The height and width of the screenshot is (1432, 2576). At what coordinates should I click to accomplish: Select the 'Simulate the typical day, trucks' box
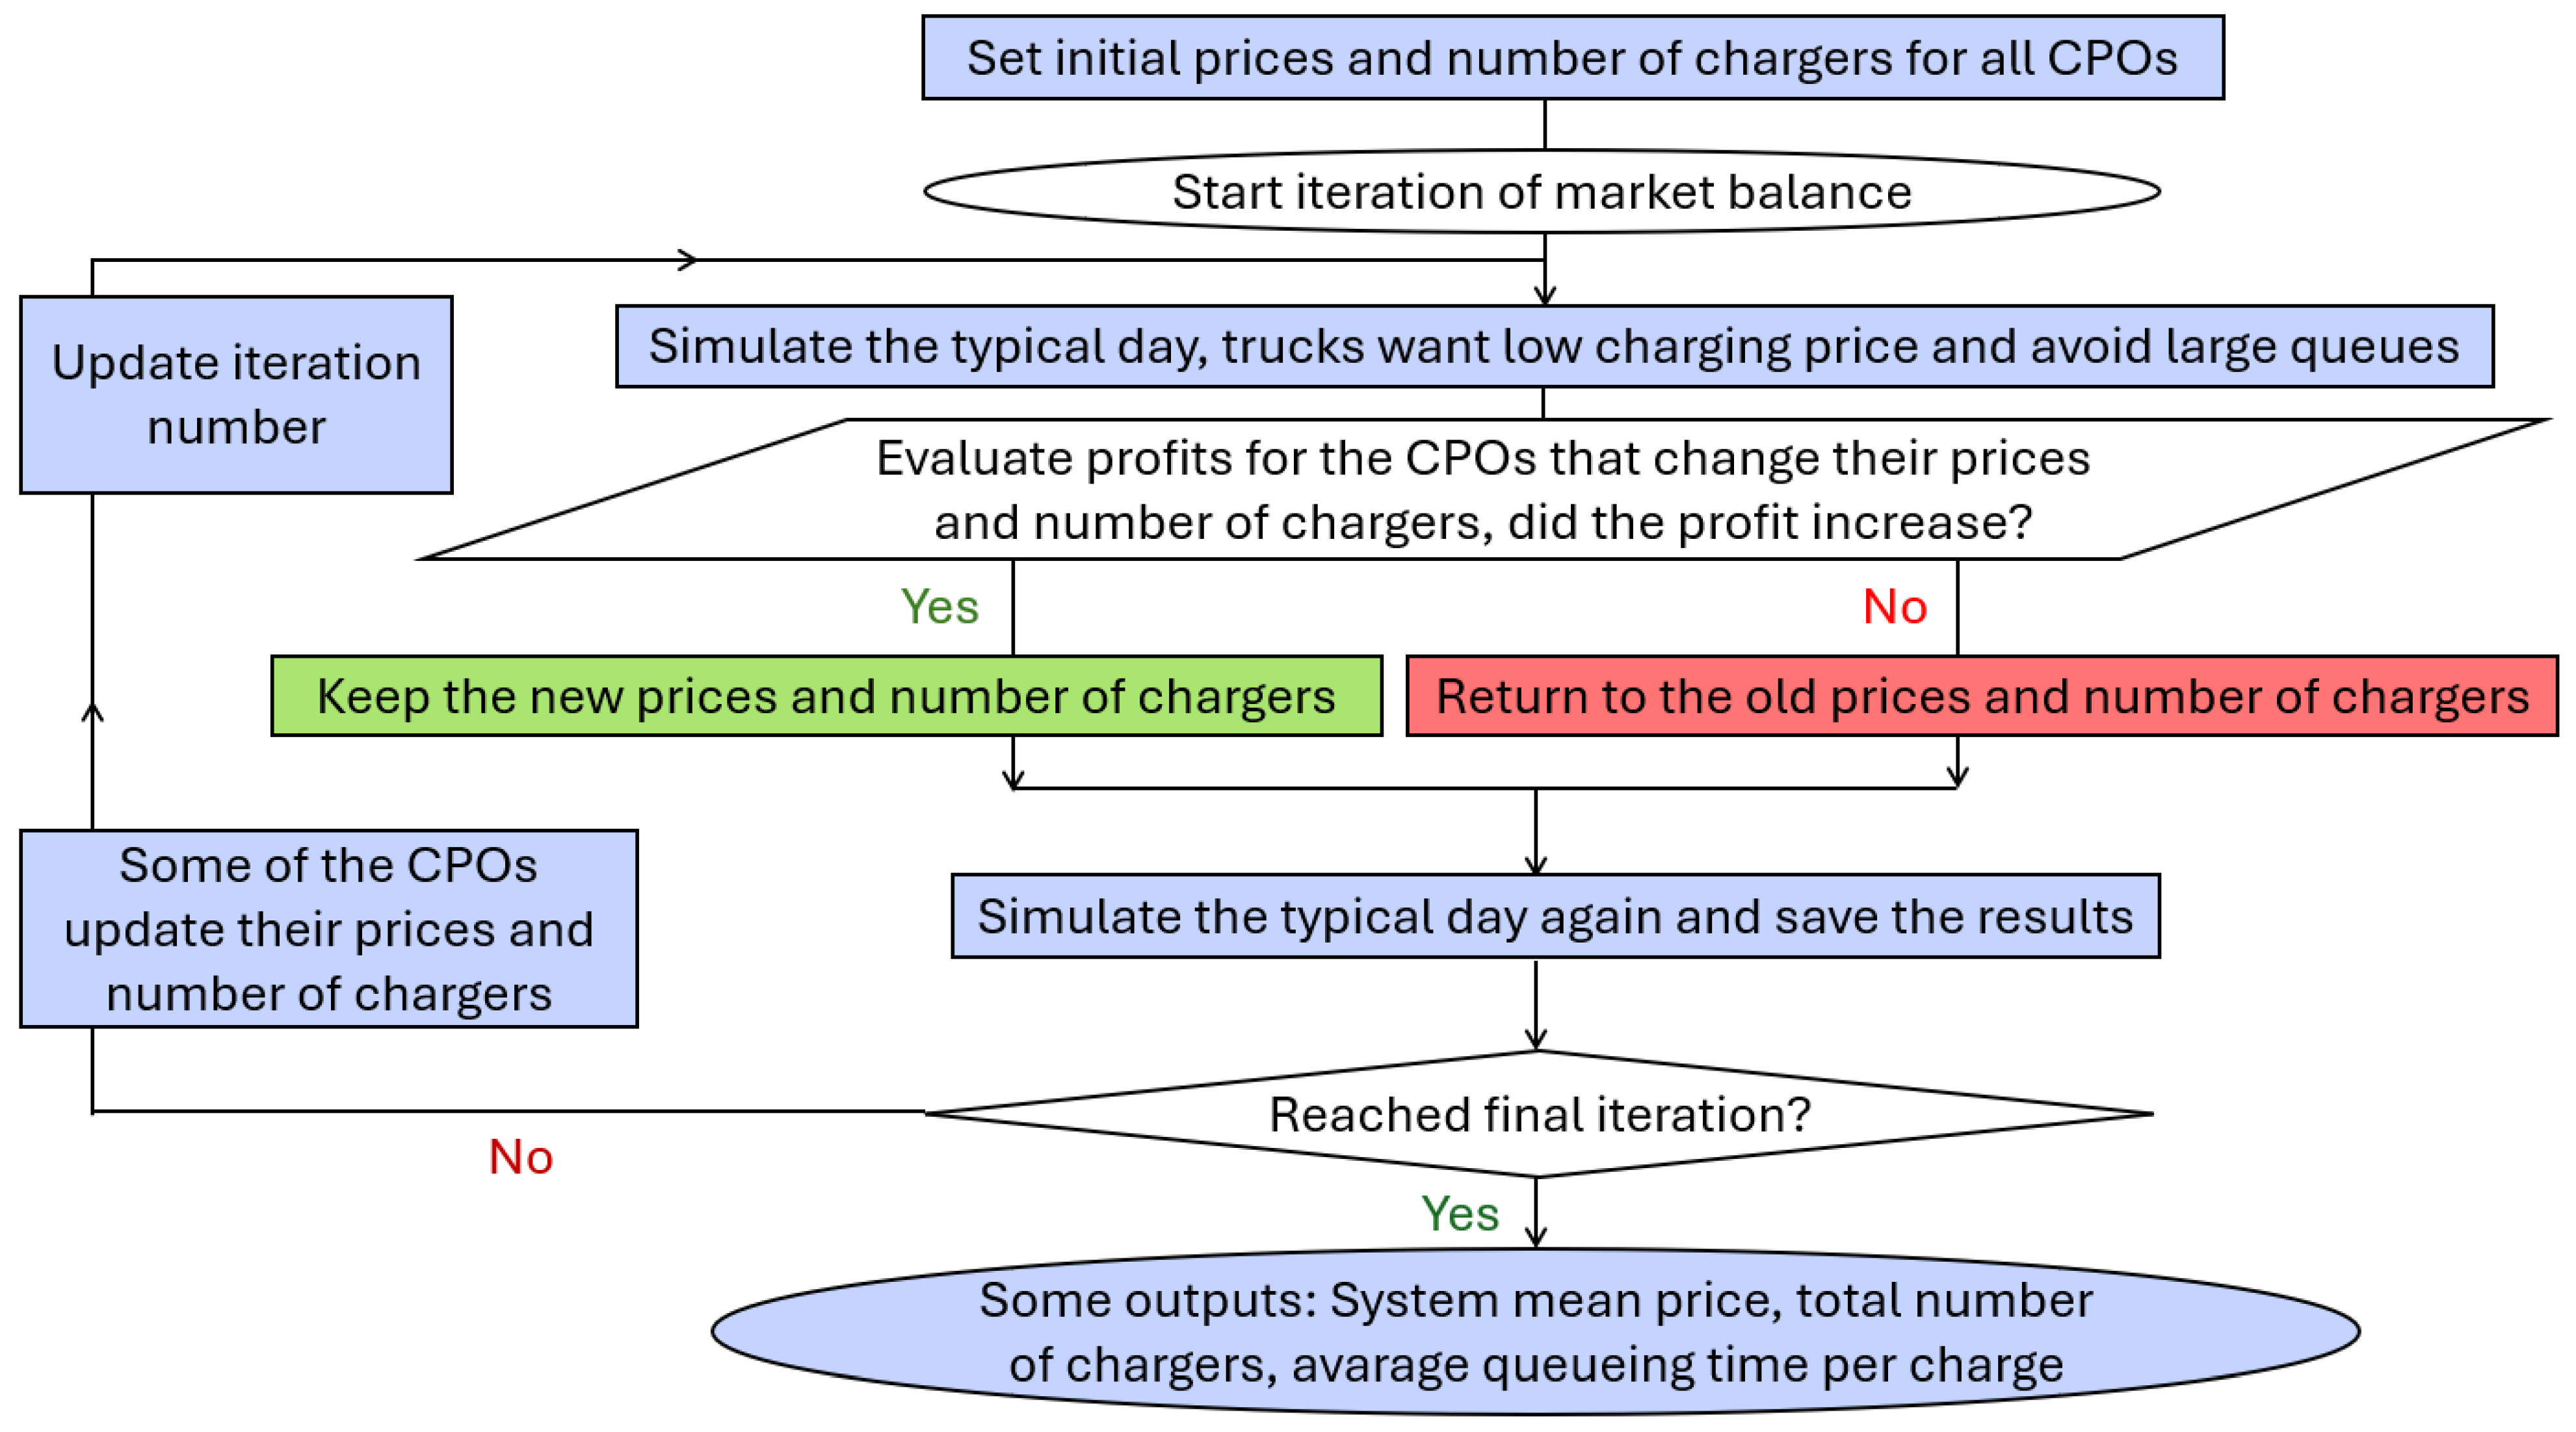(1554, 346)
